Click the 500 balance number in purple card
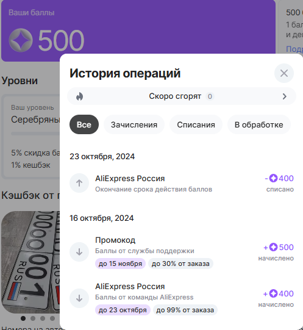303x330 pixels. click(61, 40)
